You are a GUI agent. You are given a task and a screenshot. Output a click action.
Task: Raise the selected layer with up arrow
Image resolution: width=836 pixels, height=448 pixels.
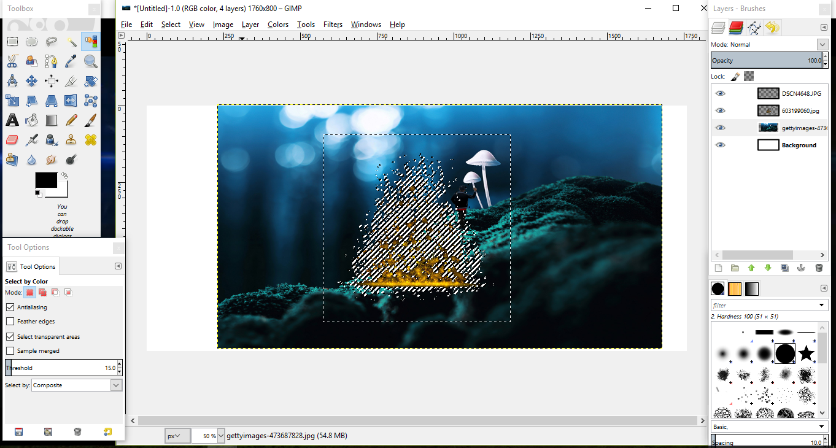pyautogui.click(x=751, y=268)
